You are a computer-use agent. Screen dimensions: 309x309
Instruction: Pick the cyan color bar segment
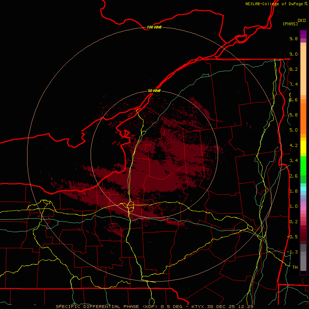coord(303,188)
